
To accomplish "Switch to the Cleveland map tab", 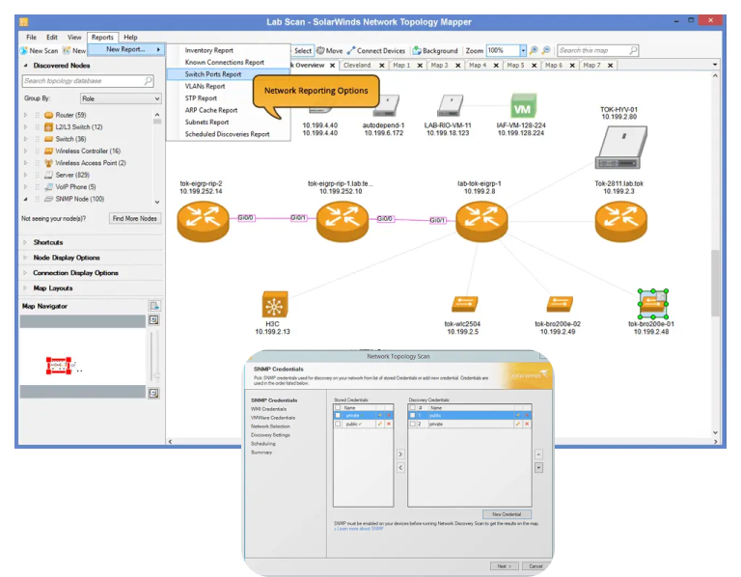I will coord(357,66).
